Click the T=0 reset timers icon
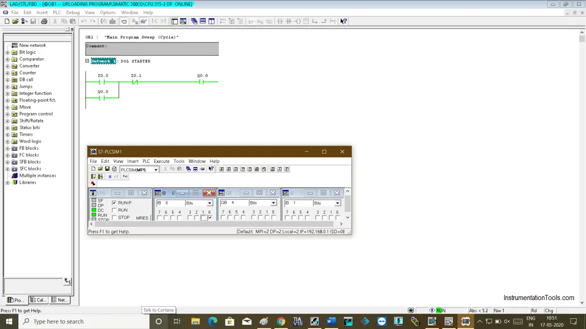The height and width of the screenshot is (329, 586). (125, 177)
